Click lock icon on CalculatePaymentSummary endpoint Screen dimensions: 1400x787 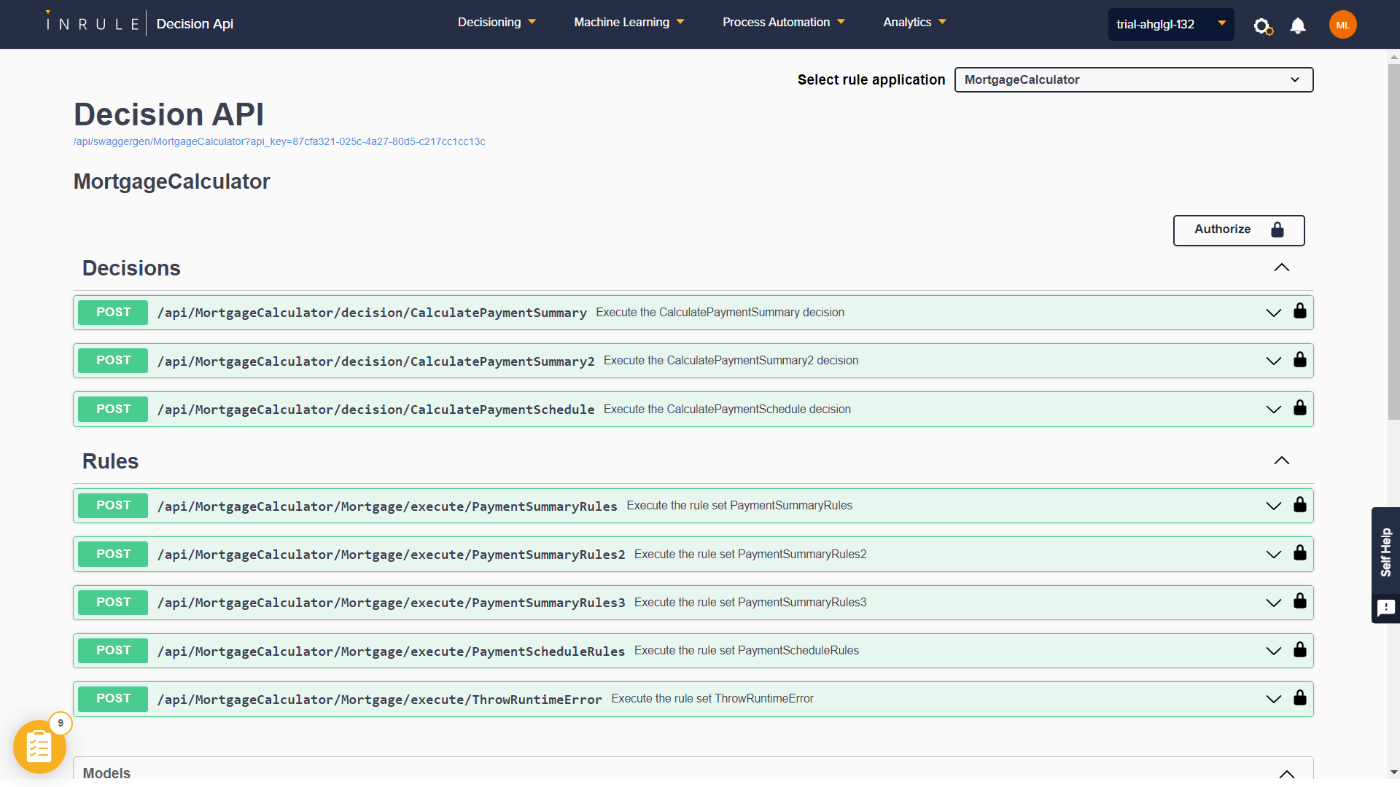click(1299, 312)
